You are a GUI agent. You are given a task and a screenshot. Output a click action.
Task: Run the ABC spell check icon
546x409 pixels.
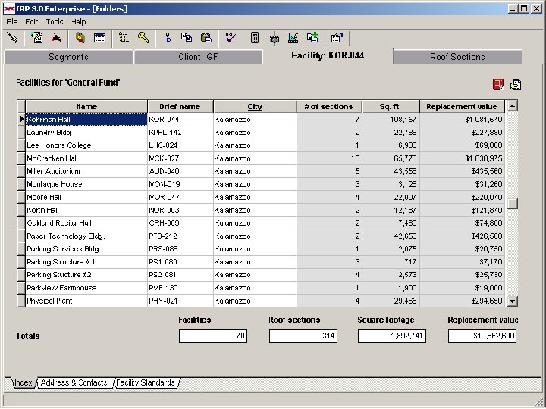[x=231, y=38]
